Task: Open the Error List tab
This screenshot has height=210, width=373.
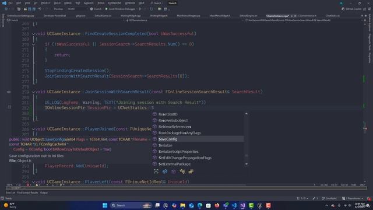Action: pyautogui.click(x=10, y=192)
